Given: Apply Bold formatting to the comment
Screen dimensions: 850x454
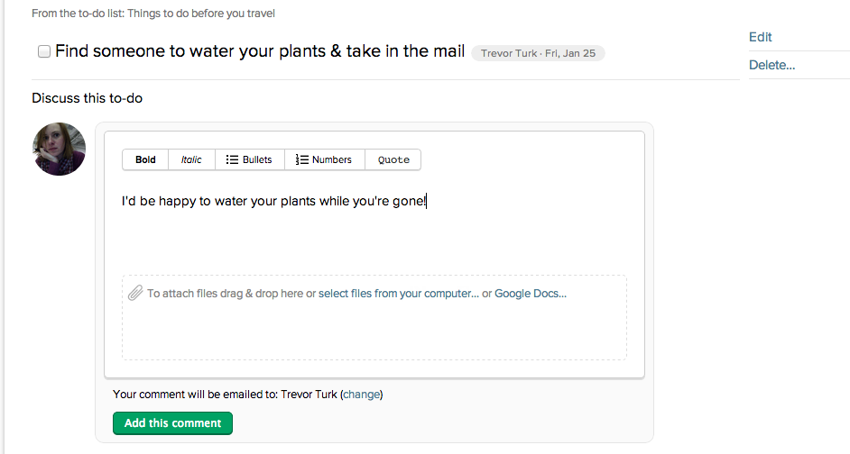Looking at the screenshot, I should [x=145, y=159].
